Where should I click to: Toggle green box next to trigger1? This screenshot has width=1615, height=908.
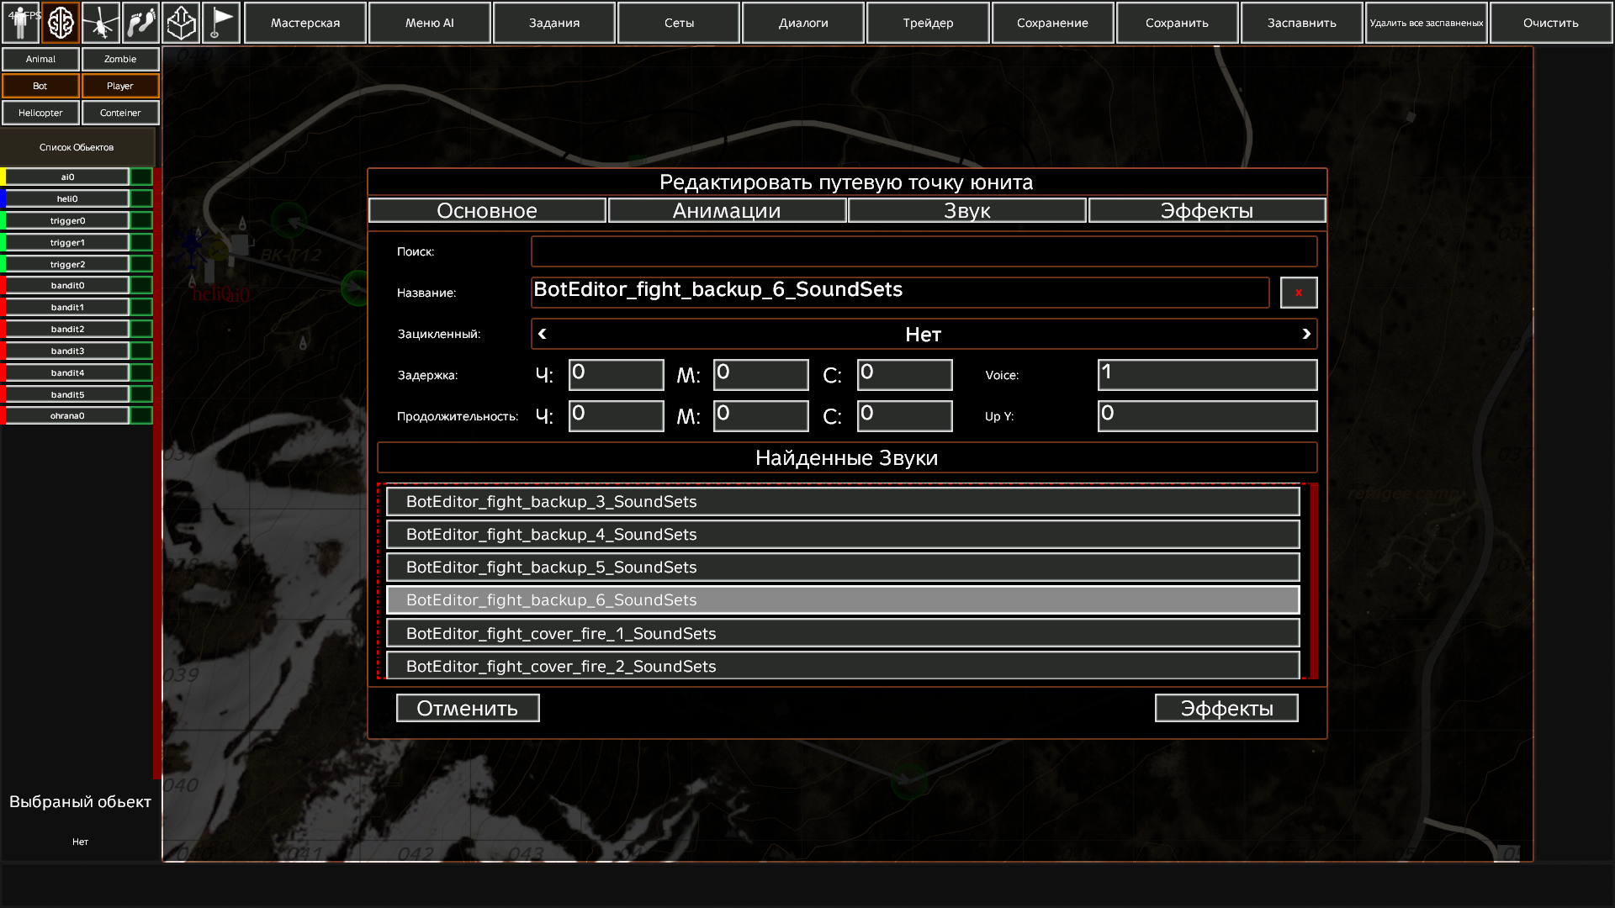tap(141, 243)
